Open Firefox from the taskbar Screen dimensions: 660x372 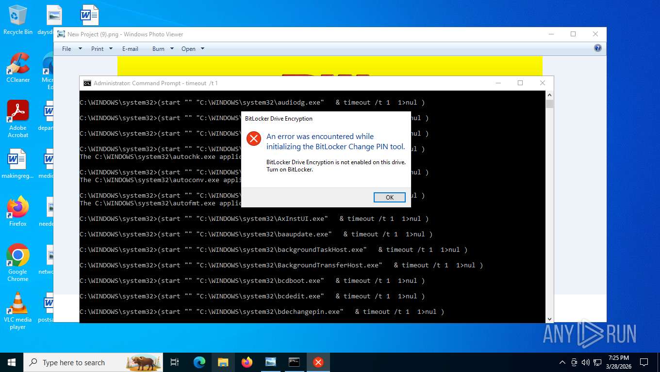[247, 362]
